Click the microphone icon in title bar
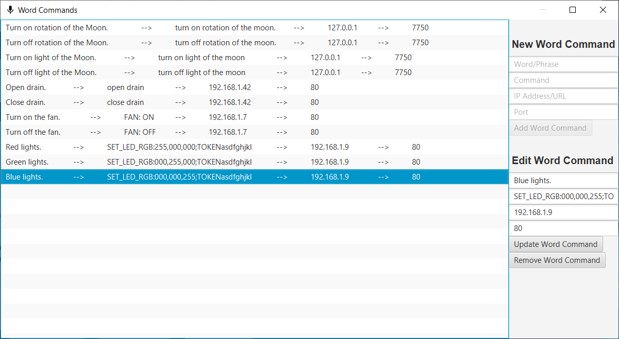This screenshot has width=619, height=339. [10, 10]
